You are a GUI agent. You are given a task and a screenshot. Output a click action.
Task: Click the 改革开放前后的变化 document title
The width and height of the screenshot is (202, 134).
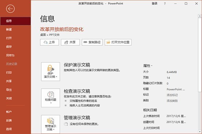[x=62, y=29]
